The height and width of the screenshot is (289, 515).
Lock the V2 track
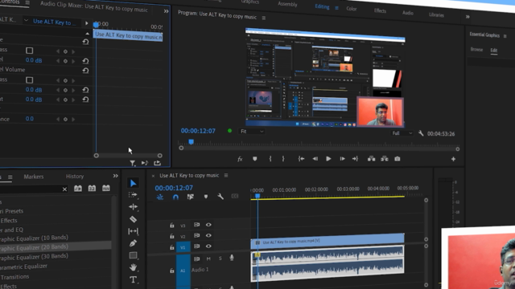point(171,236)
